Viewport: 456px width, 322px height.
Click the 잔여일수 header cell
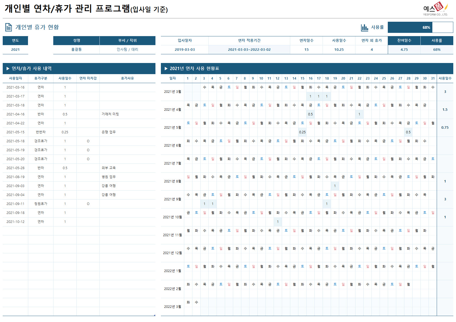point(404,40)
